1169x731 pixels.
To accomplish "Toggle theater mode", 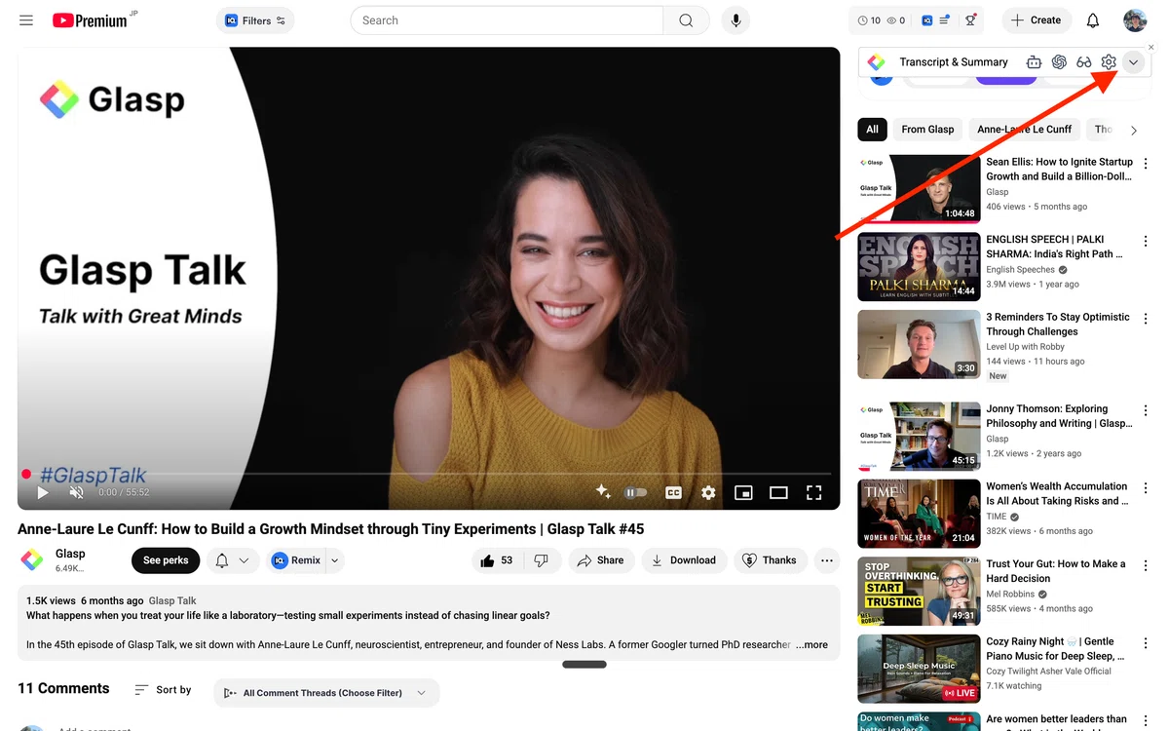I will click(x=778, y=493).
